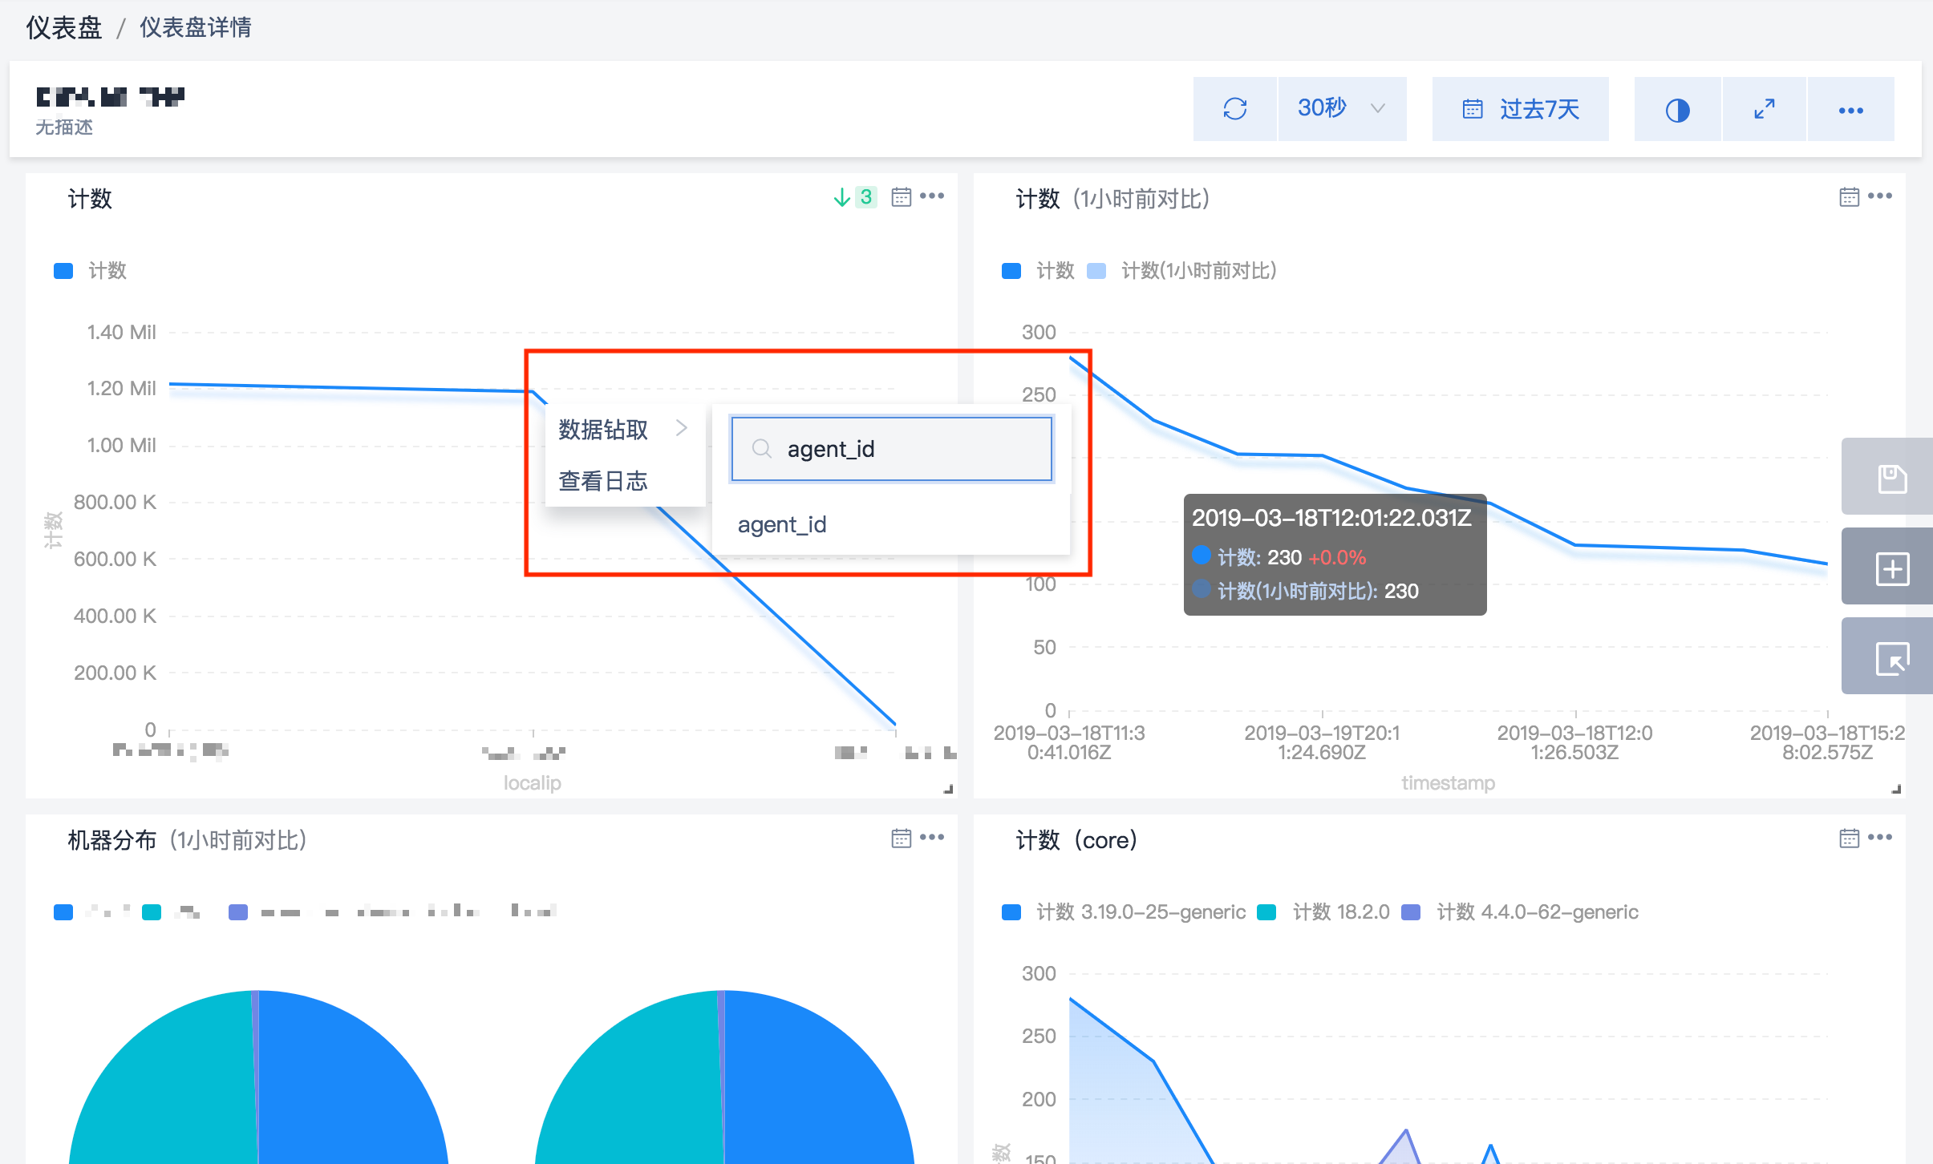Click the 计数 (core) panel title
The width and height of the screenshot is (1933, 1164).
tap(1076, 840)
